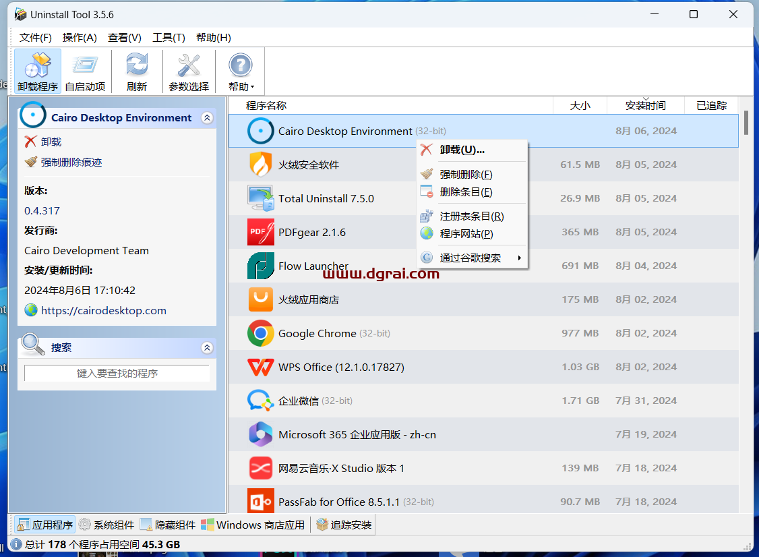Select the Total Uninstall 7.5.0 icon
Viewport: 759px width, 557px height.
point(260,198)
